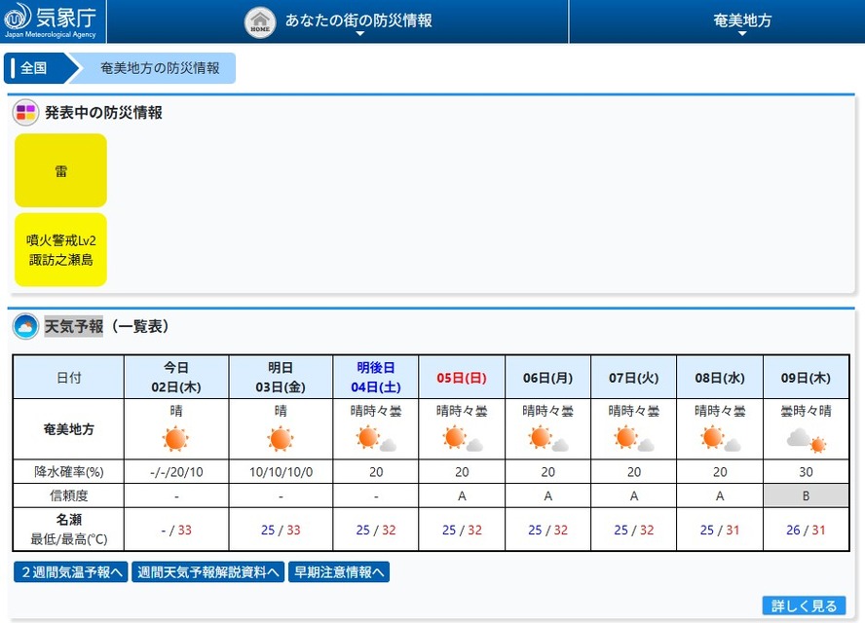865x623 pixels.
Task: Click precipitation value -/-/20/10
Action: pos(176,472)
